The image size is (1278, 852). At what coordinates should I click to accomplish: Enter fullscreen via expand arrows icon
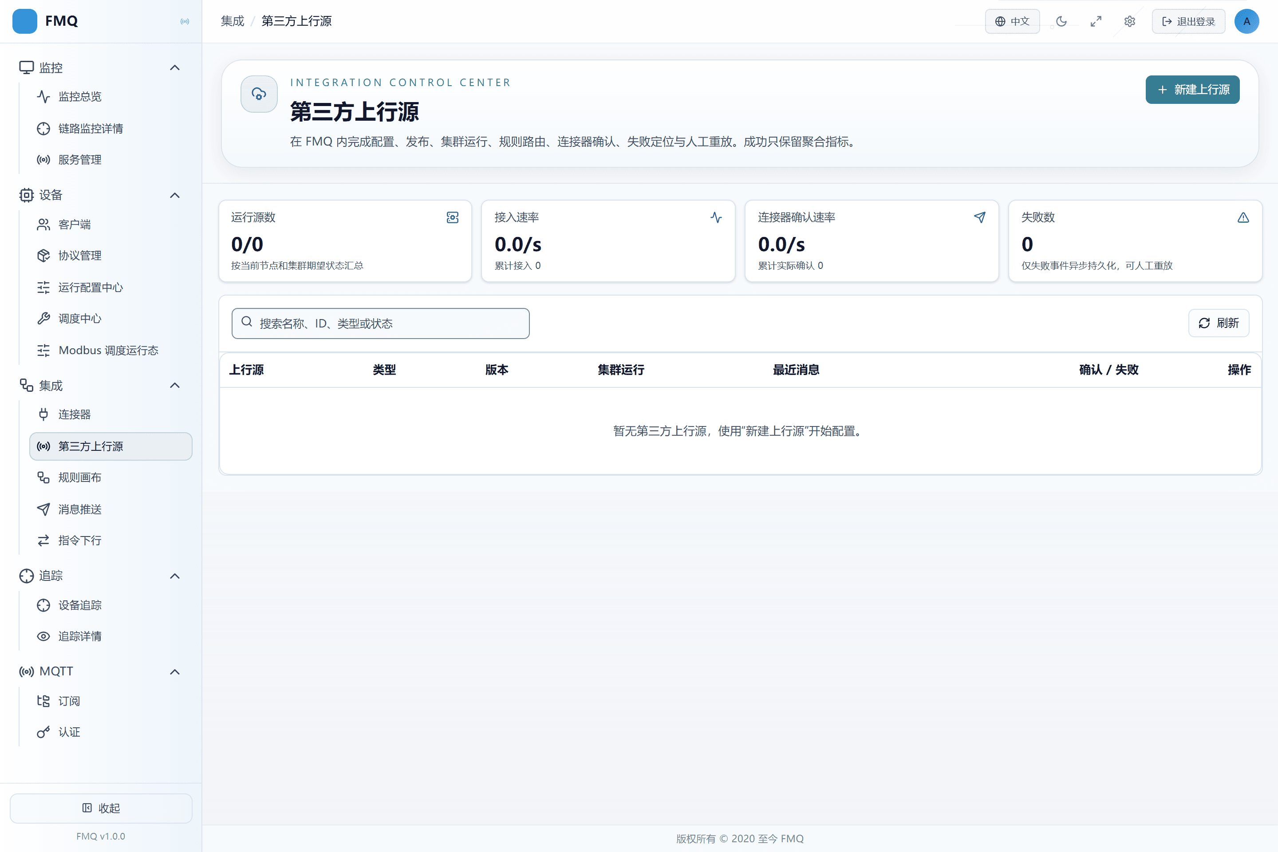point(1096,21)
